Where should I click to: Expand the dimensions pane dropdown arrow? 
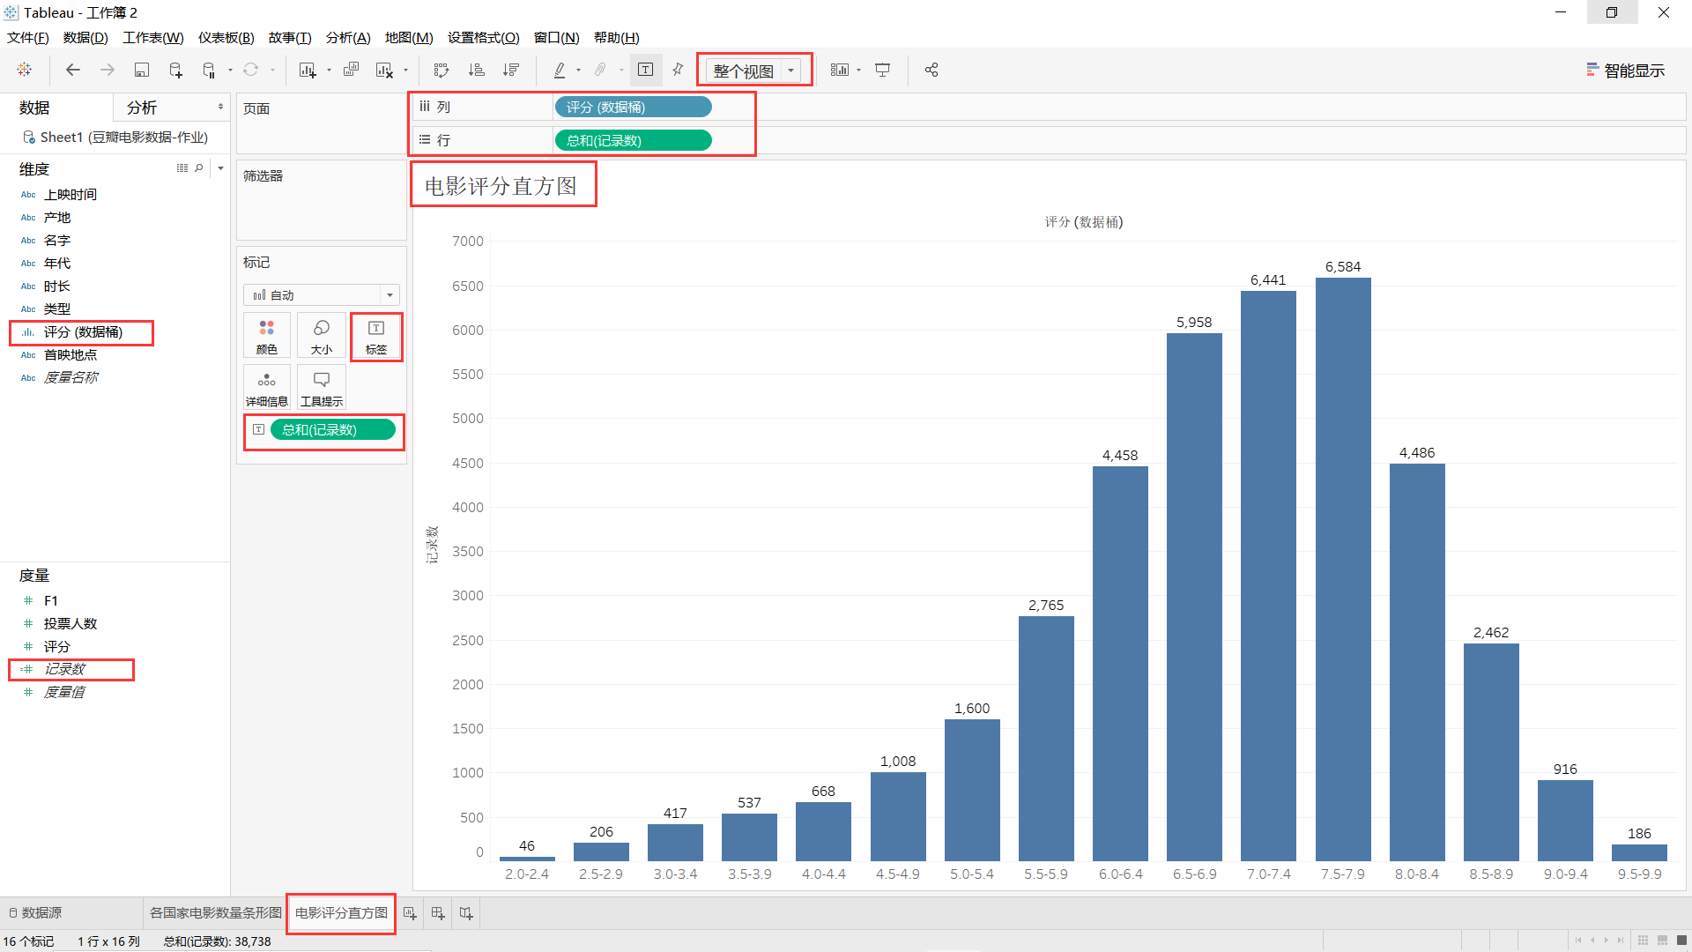point(220,167)
